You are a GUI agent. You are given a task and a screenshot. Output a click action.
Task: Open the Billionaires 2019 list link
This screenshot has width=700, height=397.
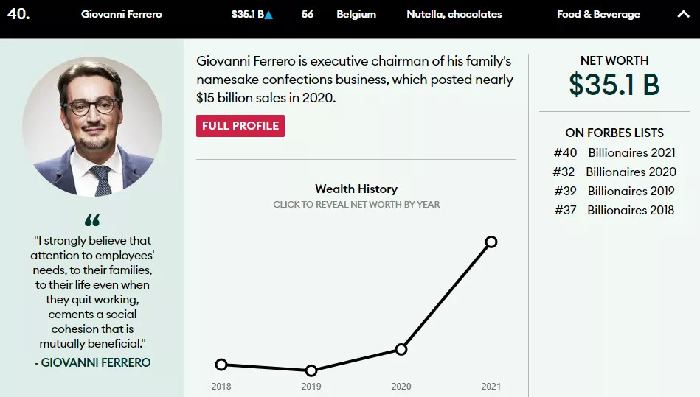631,192
